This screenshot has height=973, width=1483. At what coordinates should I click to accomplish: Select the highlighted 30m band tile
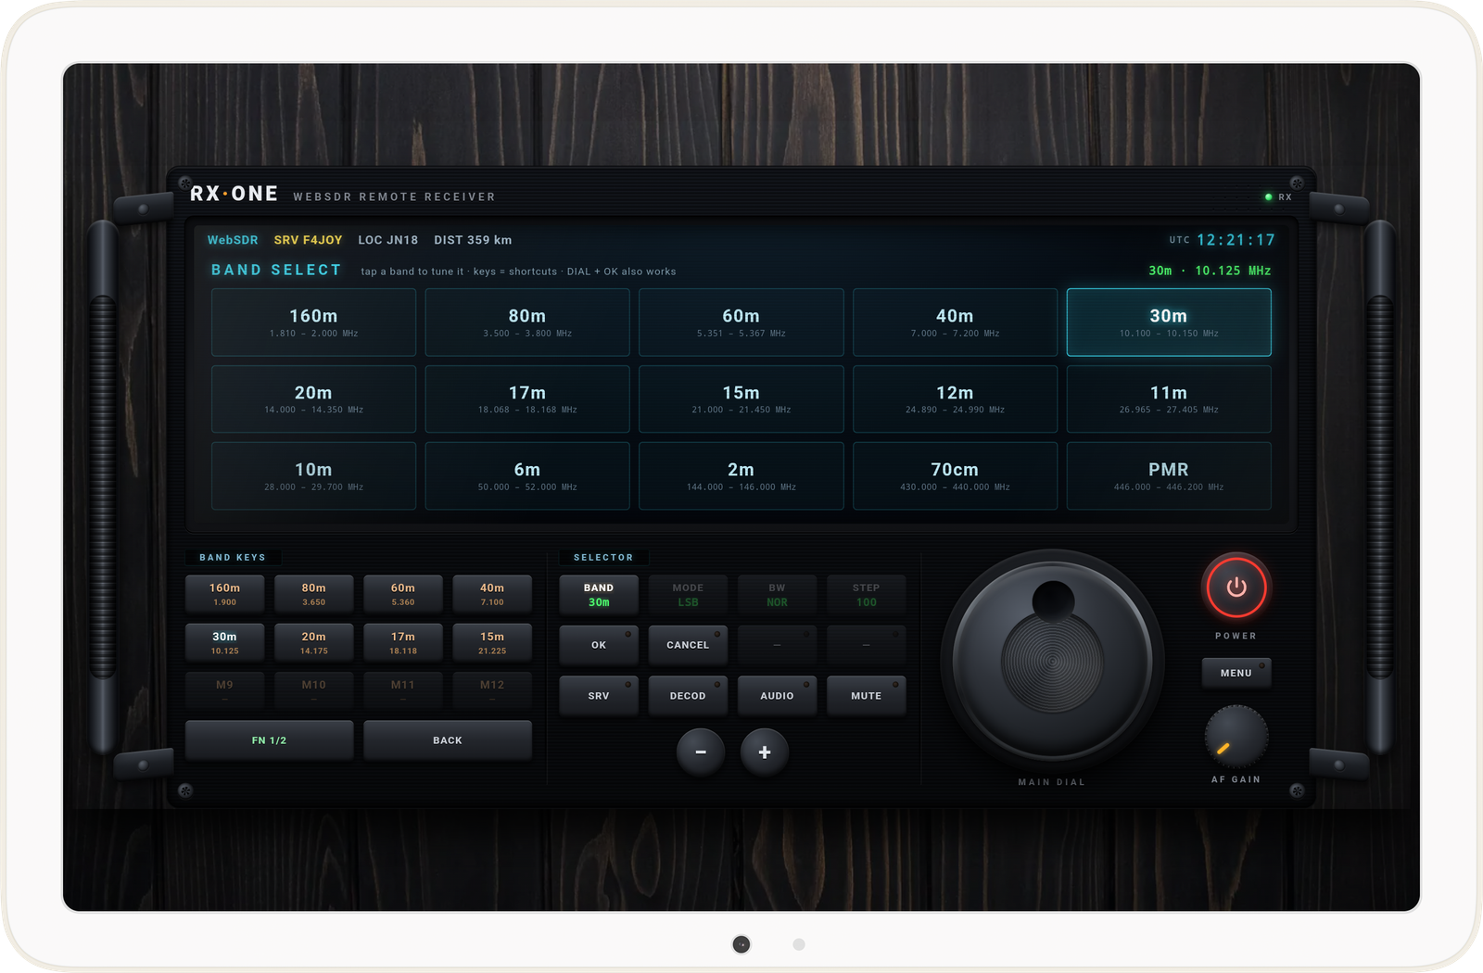coord(1169,322)
